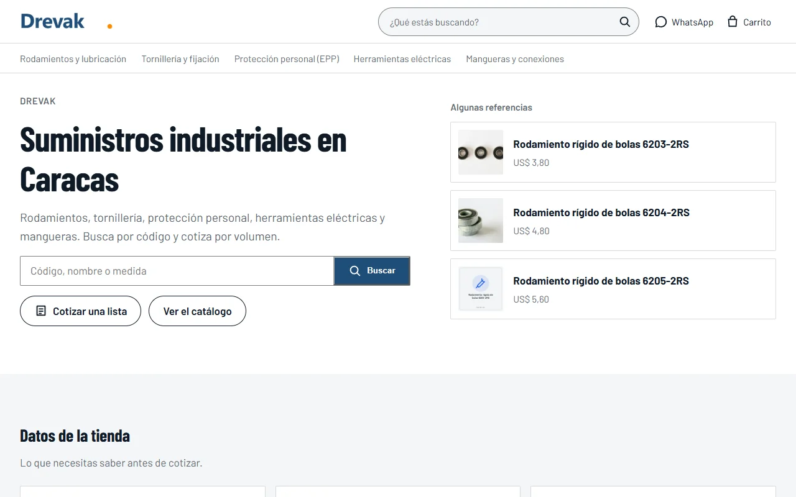796x497 pixels.
Task: Open Mangueras y conexiones category
Action: click(515, 59)
